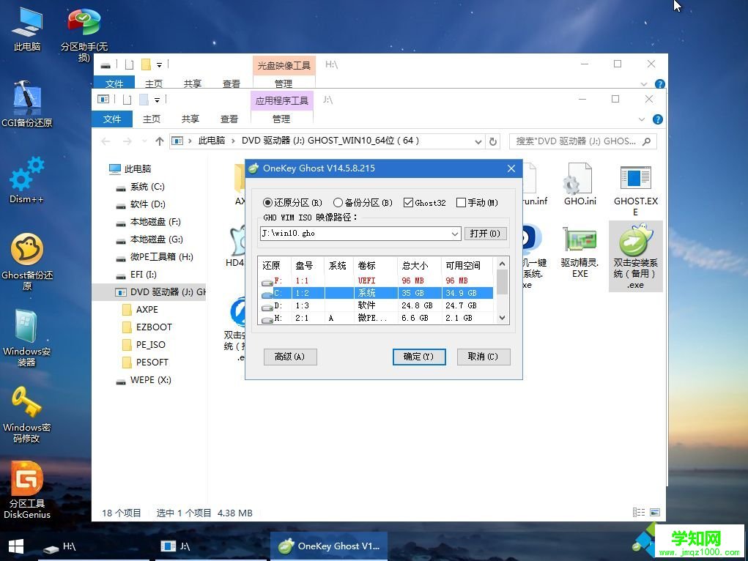Select the GHOST.EXE file icon
Screen dimensions: 748x561
(635, 183)
